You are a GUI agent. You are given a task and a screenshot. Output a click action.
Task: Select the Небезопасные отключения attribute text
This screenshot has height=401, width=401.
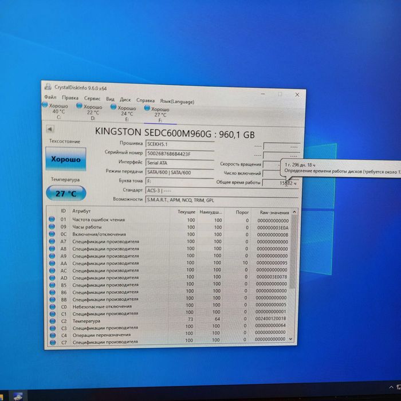102,306
